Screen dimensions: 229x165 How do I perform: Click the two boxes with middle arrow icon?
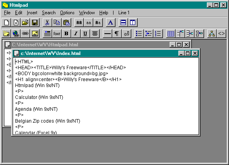click(190, 34)
